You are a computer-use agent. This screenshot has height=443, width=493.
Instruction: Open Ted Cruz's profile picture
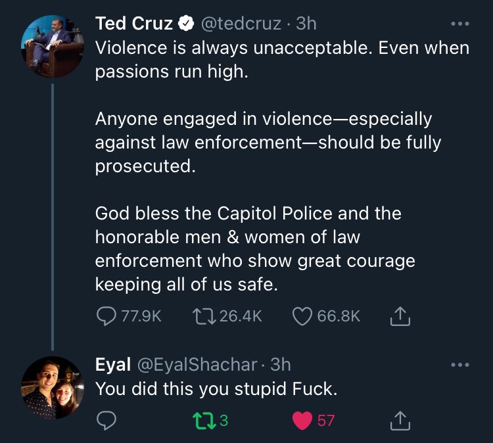point(53,47)
